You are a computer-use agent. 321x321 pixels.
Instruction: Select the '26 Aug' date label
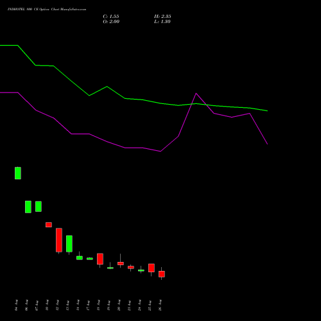160,305
